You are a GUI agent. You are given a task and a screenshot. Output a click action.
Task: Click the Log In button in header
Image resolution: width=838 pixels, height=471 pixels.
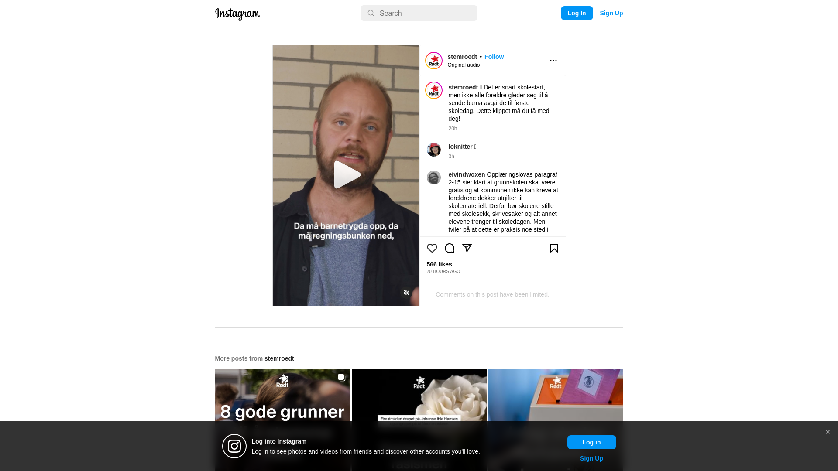point(577,13)
